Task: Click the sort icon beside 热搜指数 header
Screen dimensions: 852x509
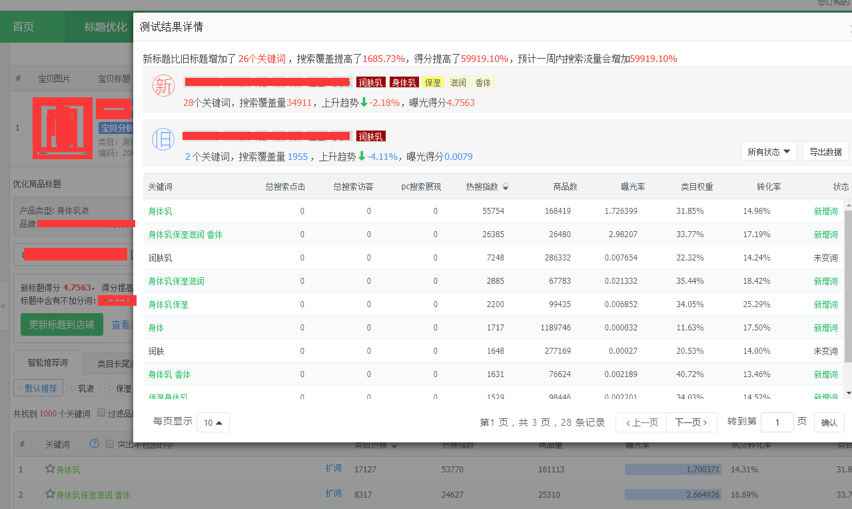Action: (506, 187)
